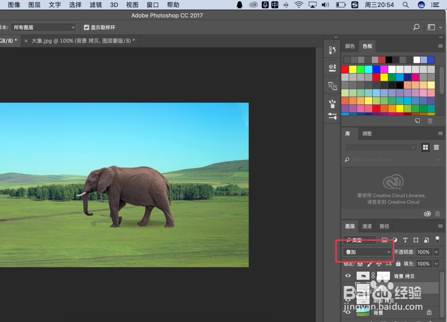The width and height of the screenshot is (447, 322).
Task: Collapse panels via right double arrows
Action: 441,37
